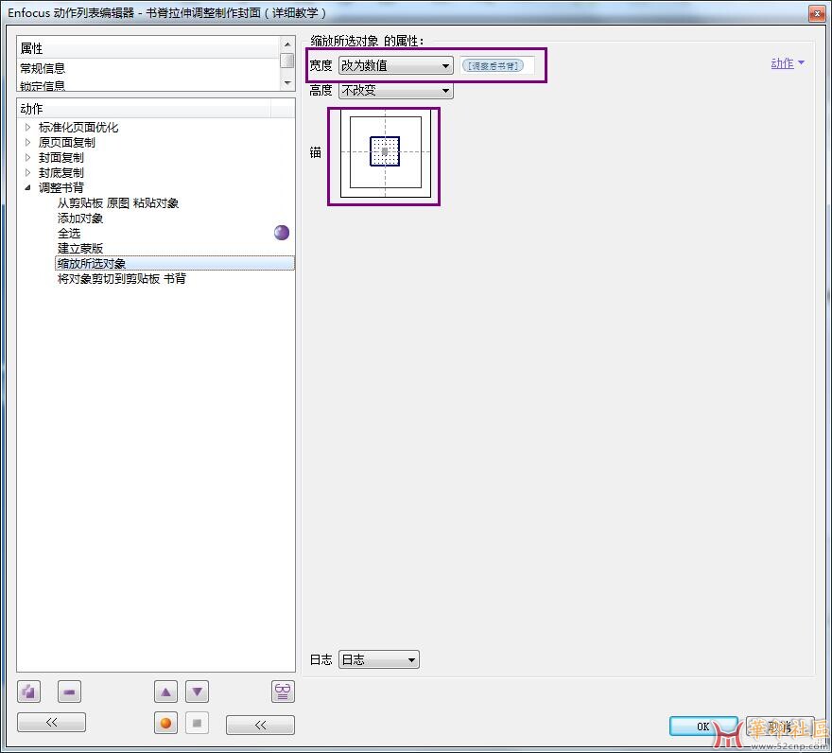Click scroll up arrow in 属性 list

click(x=287, y=44)
